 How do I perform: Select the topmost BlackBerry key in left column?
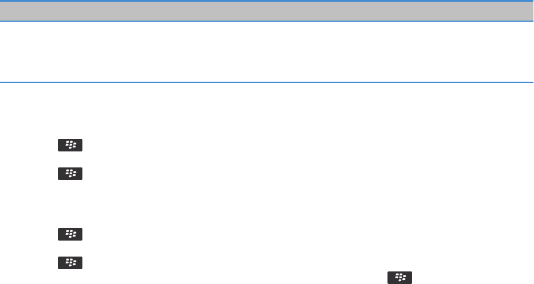pos(70,145)
